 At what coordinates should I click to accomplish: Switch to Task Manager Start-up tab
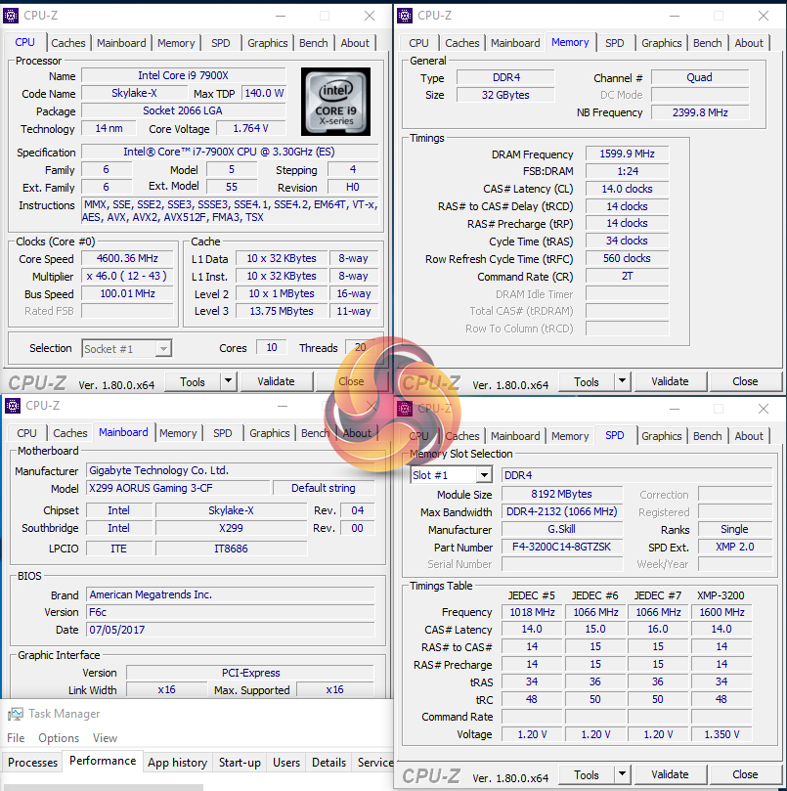coord(240,763)
